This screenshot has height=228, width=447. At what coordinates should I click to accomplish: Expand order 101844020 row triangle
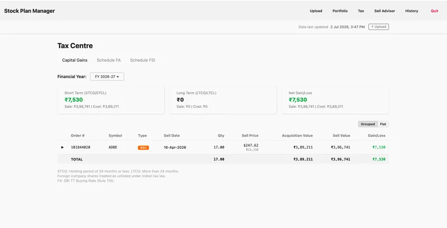63,148
